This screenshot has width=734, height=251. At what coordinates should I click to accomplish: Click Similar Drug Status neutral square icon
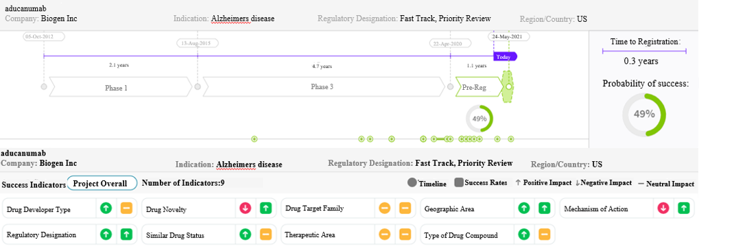pyautogui.click(x=266, y=234)
